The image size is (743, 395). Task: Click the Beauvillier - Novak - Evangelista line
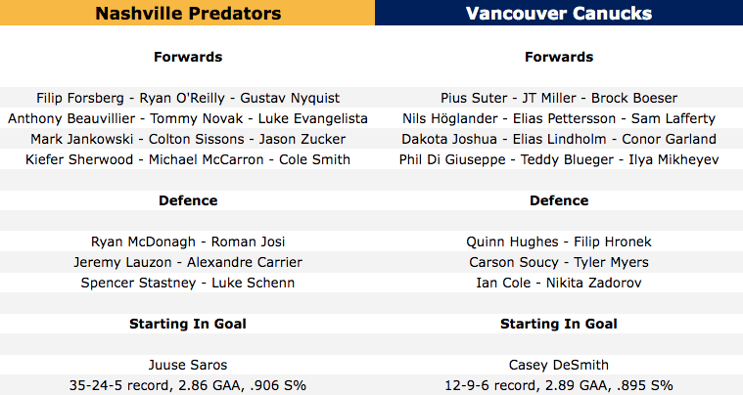188,118
